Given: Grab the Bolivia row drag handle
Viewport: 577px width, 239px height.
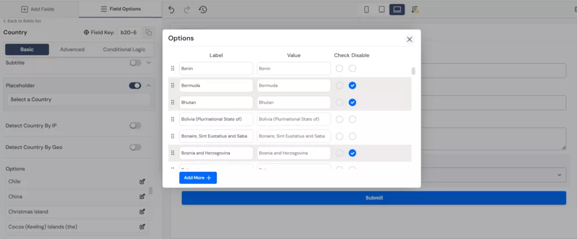Looking at the screenshot, I should tap(172, 119).
